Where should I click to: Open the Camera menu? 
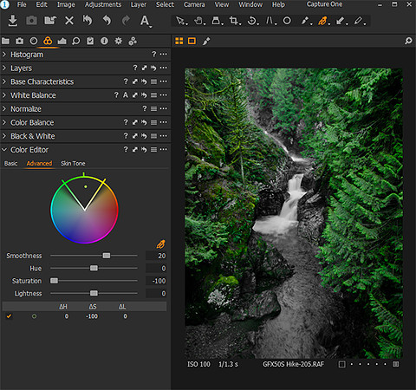(x=194, y=4)
